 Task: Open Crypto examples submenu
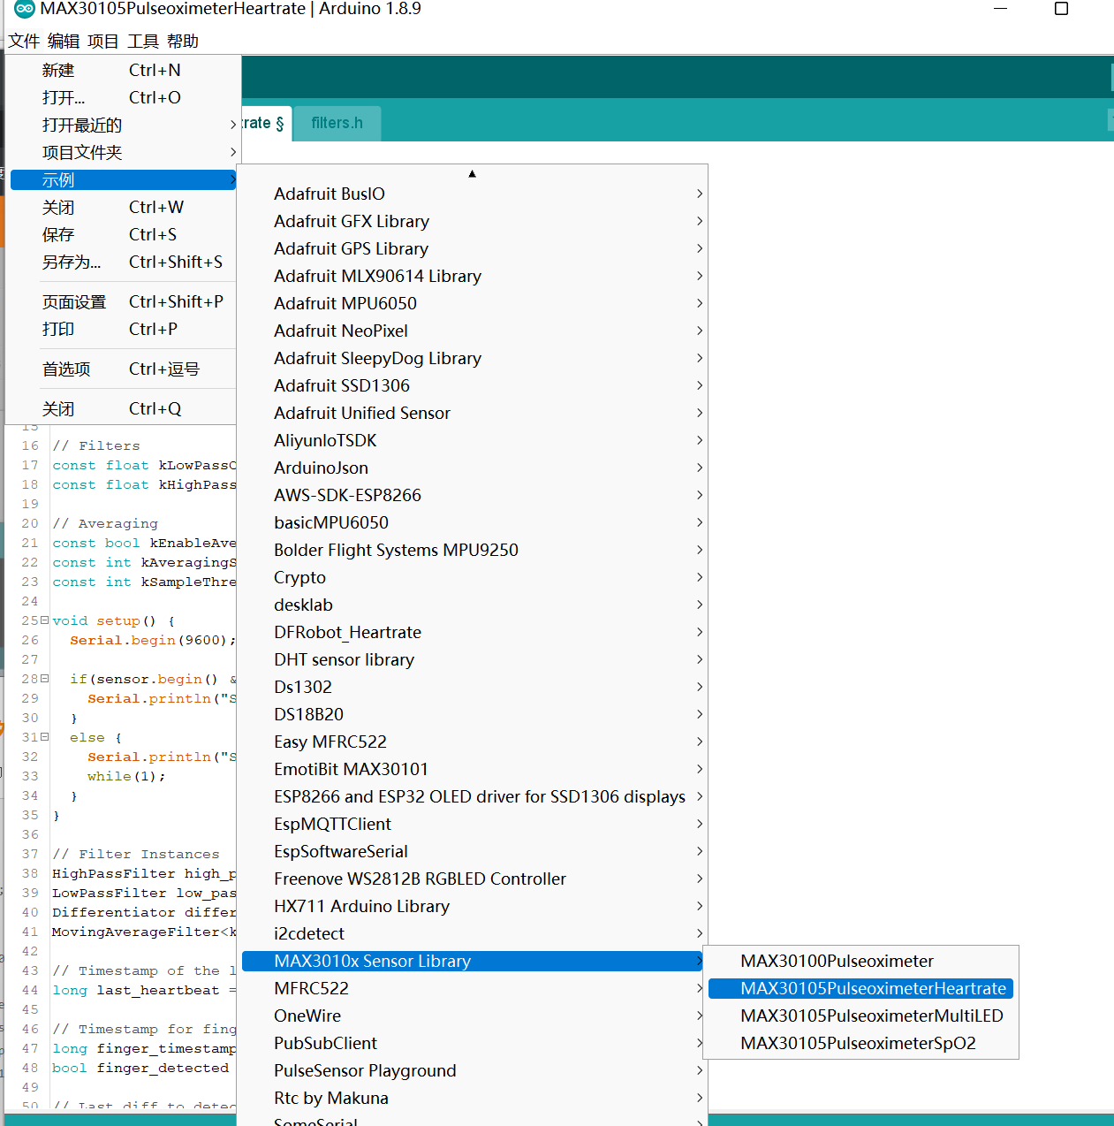(473, 577)
